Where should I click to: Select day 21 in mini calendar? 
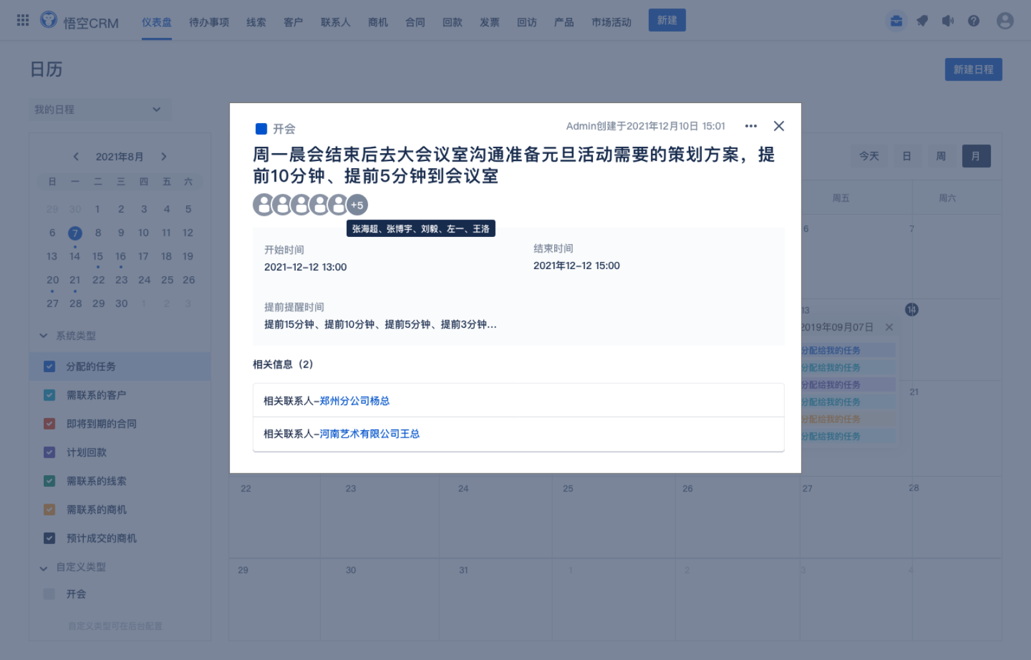[x=75, y=280]
